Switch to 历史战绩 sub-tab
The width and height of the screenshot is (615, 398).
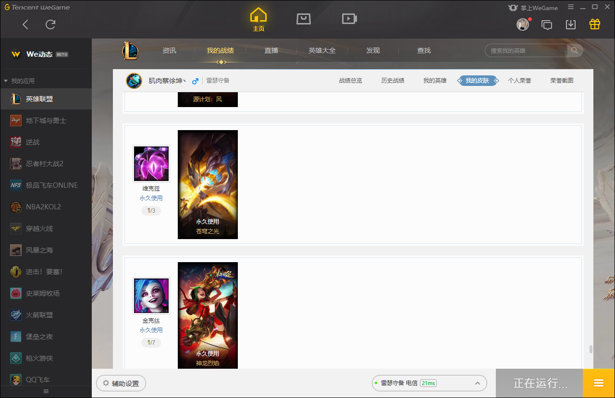[393, 81]
